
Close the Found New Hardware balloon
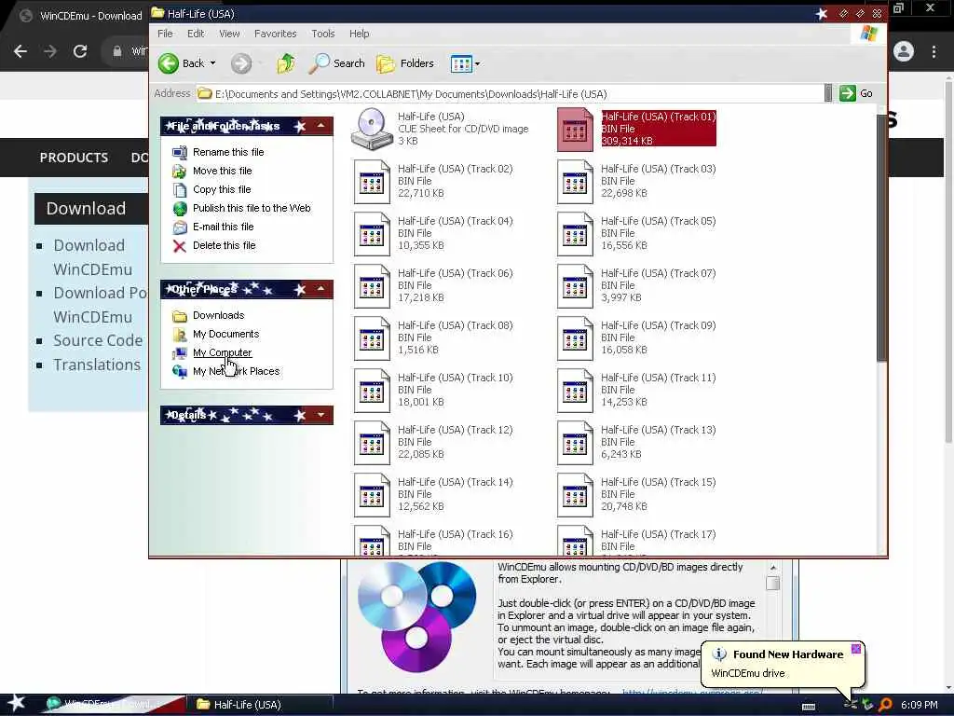855,649
